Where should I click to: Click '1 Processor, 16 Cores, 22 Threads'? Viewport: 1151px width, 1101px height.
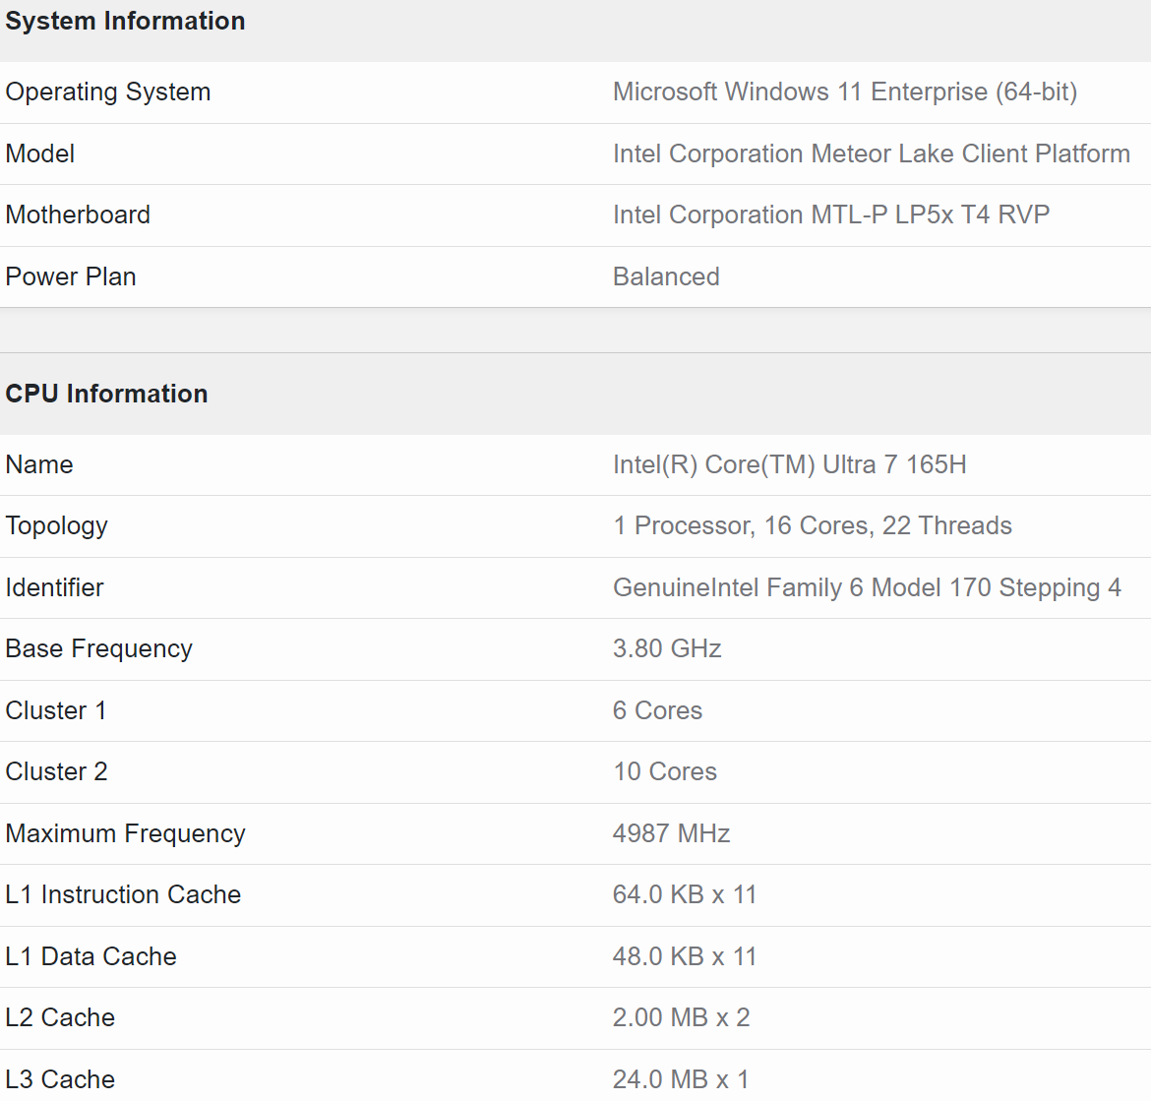(x=812, y=525)
